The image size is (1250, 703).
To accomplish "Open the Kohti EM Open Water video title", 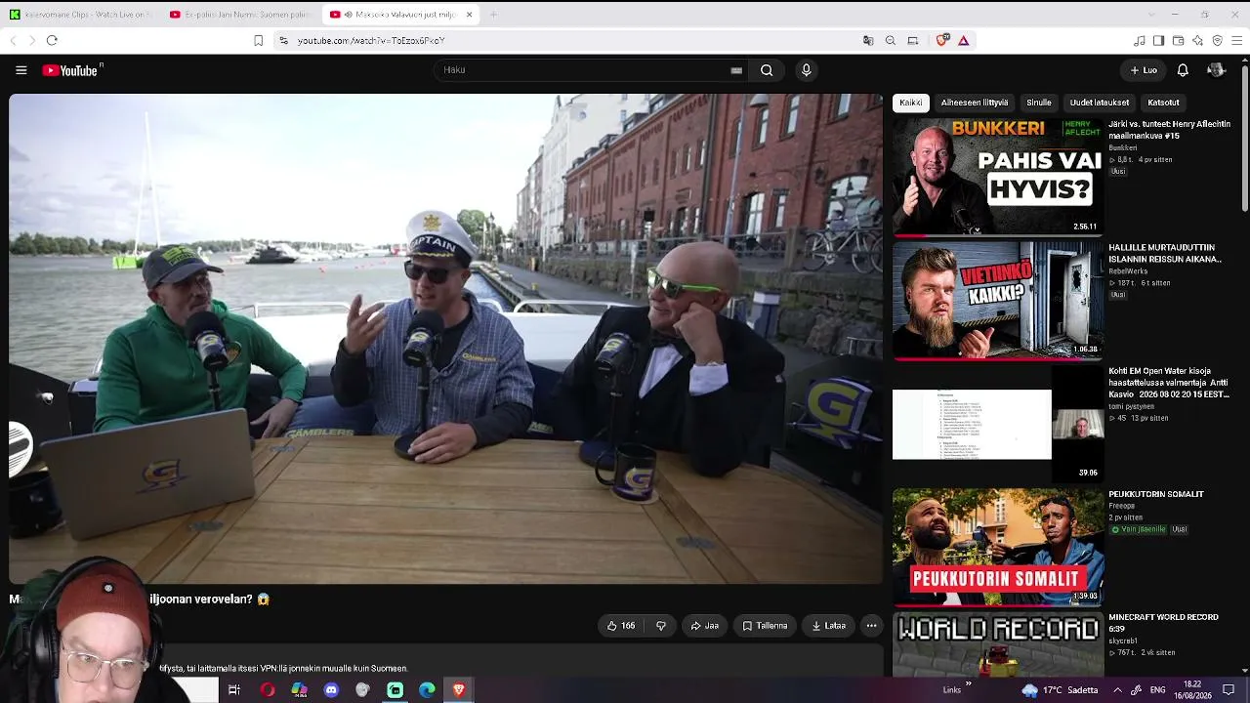I will tap(1169, 383).
